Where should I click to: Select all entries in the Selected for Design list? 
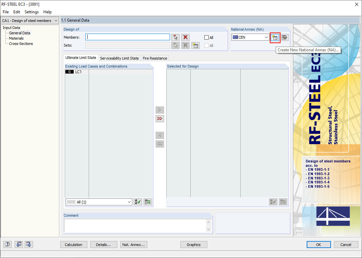click(x=273, y=202)
